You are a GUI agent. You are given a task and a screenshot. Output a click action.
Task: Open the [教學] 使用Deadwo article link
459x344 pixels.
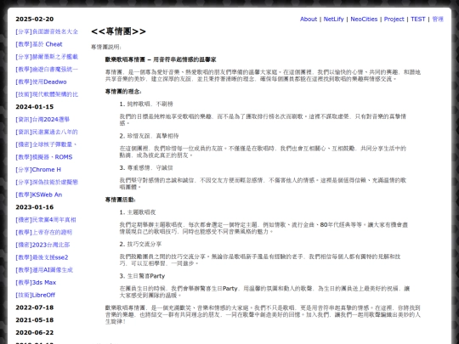coord(41,82)
